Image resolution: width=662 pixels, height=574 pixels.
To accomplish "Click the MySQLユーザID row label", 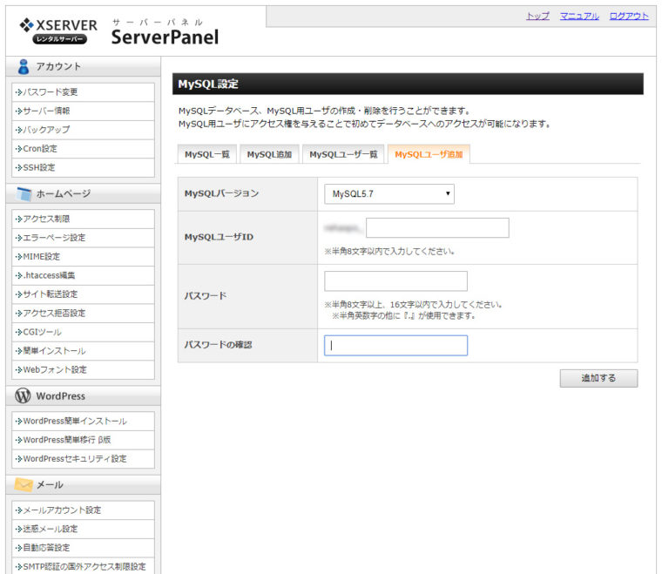I will coord(219,237).
